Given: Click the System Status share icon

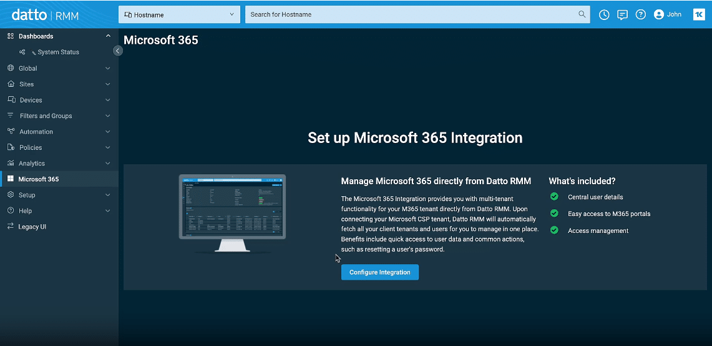Looking at the screenshot, I should 22,52.
